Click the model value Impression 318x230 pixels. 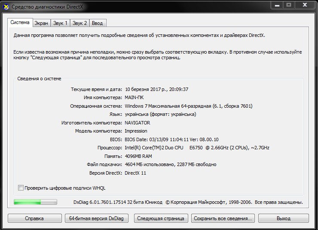pyautogui.click(x=136, y=131)
